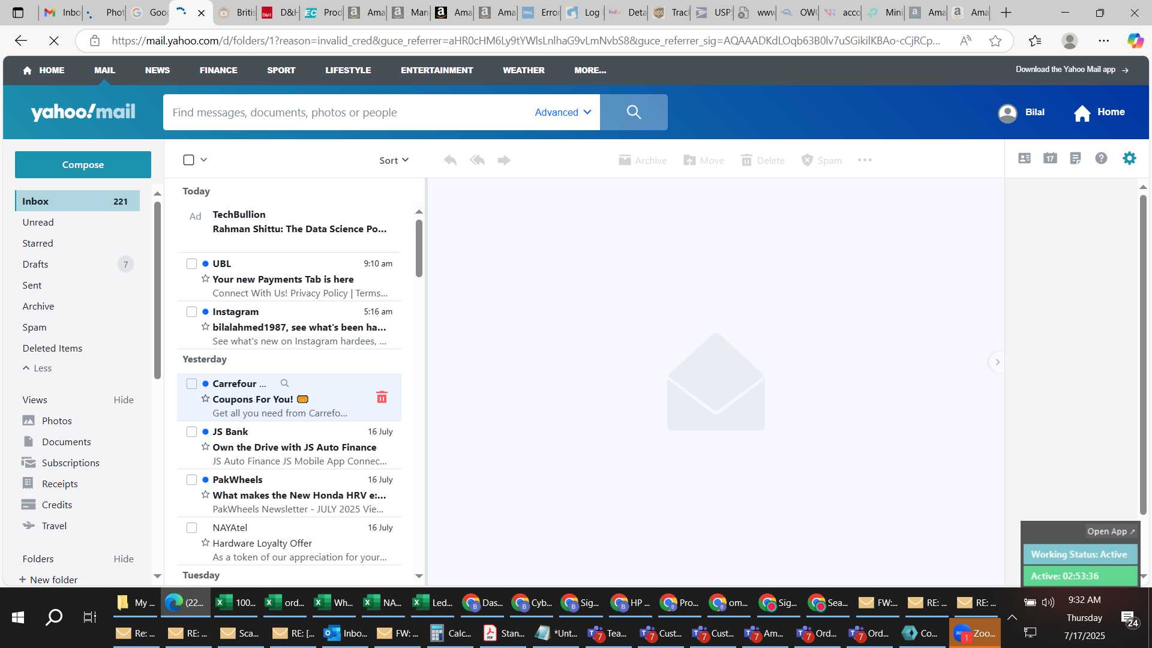The width and height of the screenshot is (1152, 648).
Task: Stop page loading in browser toolbar
Action: [x=53, y=41]
